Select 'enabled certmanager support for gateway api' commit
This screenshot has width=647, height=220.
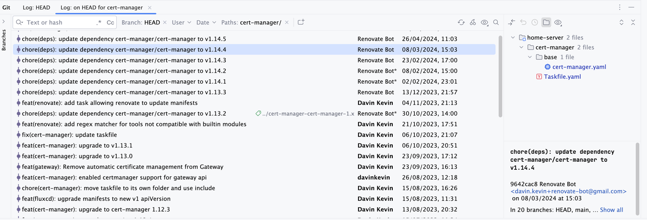pos(254,178)
